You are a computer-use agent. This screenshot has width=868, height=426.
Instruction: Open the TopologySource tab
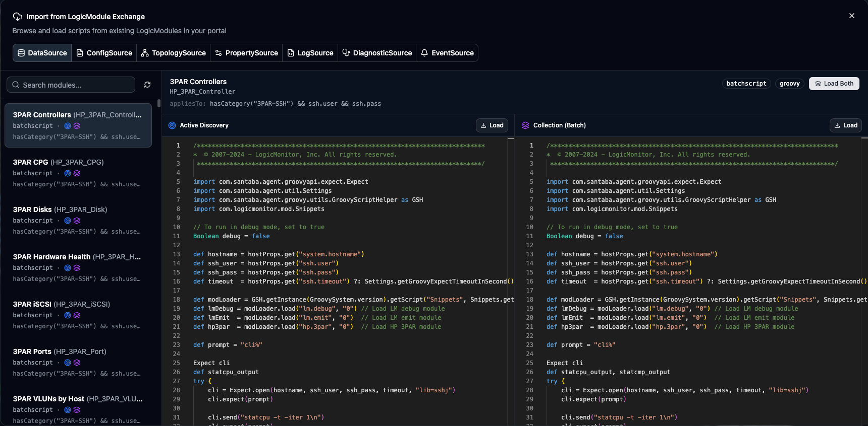coord(173,53)
